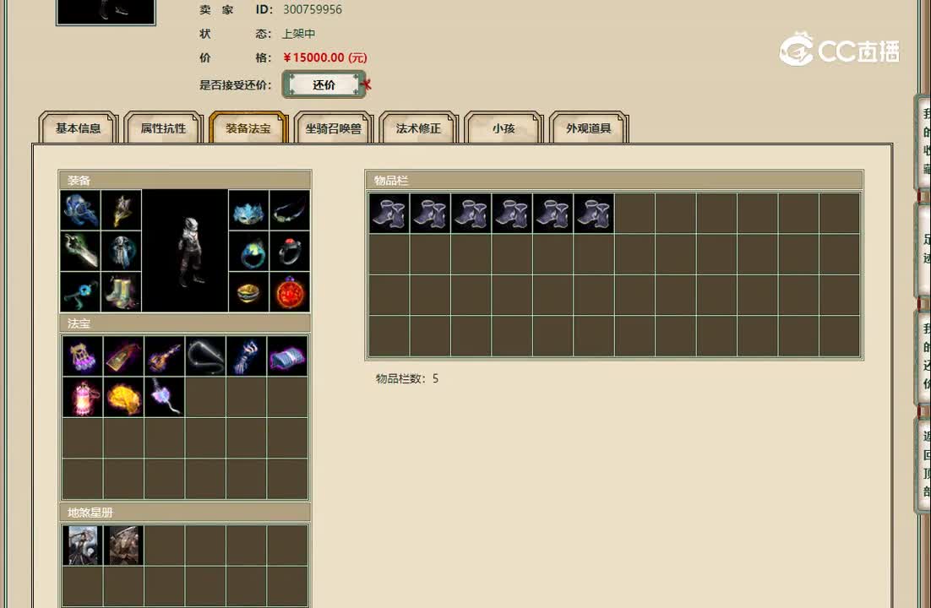Image resolution: width=931 pixels, height=608 pixels.
Task: Click the 物品栏数: 5 label
Action: [406, 379]
